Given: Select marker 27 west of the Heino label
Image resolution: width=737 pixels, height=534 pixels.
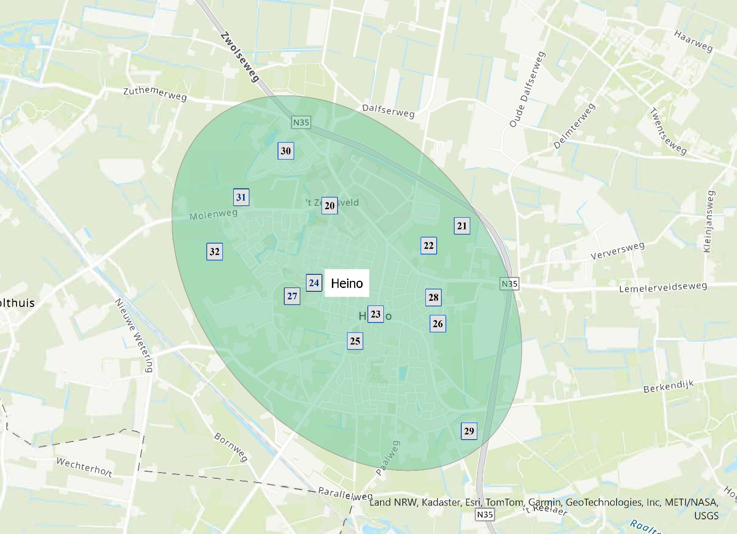Looking at the screenshot, I should tap(292, 297).
